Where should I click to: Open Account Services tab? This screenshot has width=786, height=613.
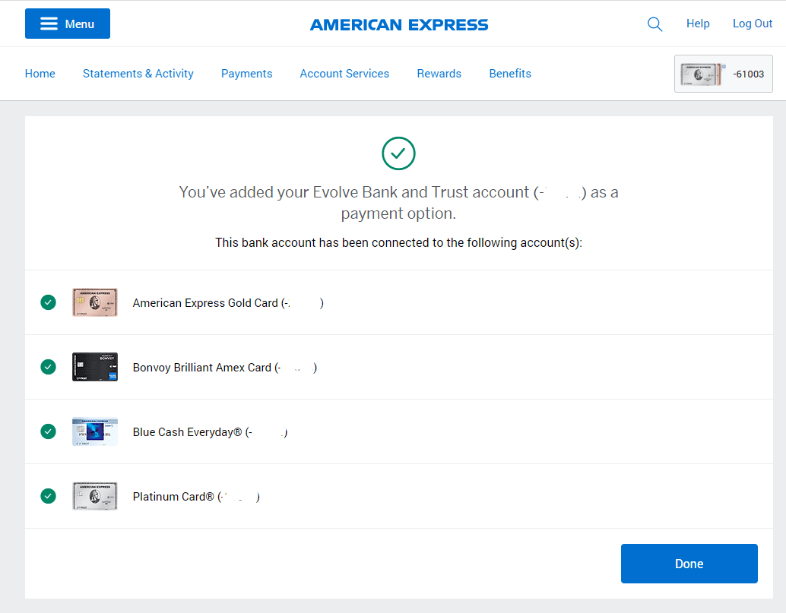click(x=344, y=74)
